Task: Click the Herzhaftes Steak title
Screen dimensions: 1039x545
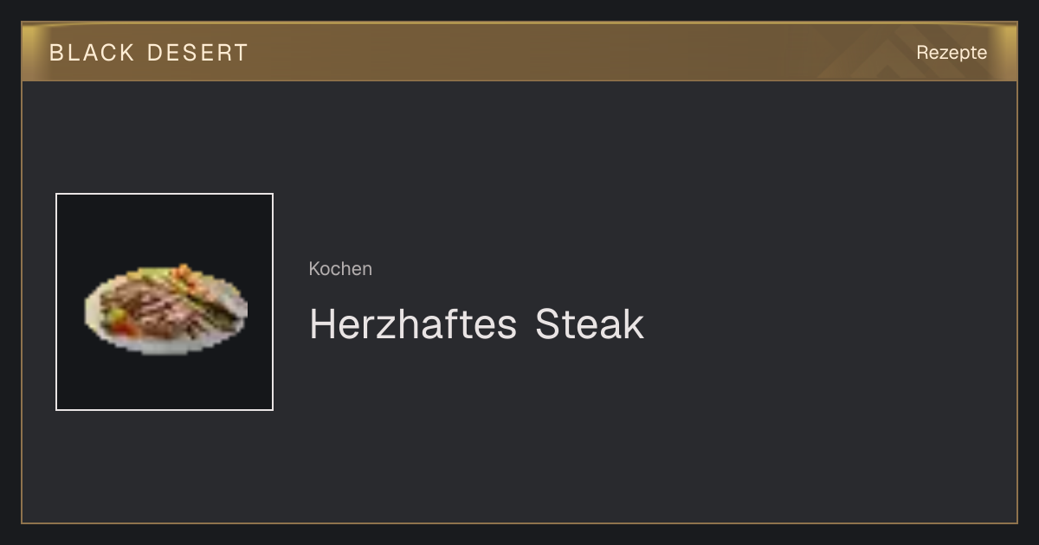Action: (477, 324)
